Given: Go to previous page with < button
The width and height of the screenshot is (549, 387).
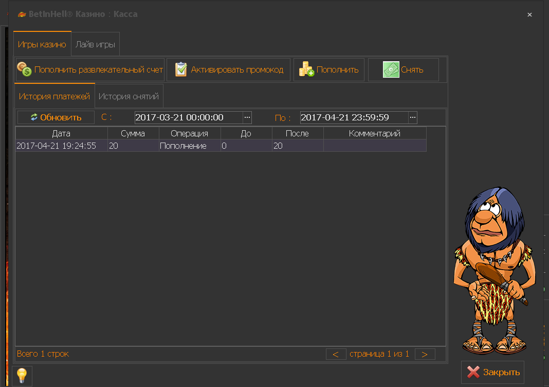Looking at the screenshot, I should click(336, 354).
